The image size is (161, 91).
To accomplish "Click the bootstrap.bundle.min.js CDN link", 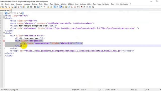I will [x=73, y=51].
